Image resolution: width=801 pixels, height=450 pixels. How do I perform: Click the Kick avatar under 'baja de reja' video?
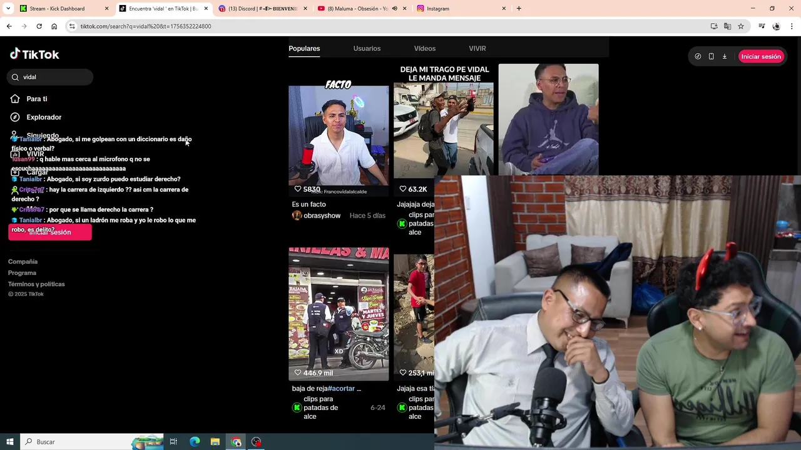click(x=297, y=407)
